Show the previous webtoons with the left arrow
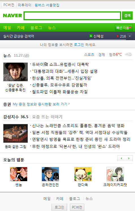The height and width of the screenshot is (211, 135). coord(121,158)
